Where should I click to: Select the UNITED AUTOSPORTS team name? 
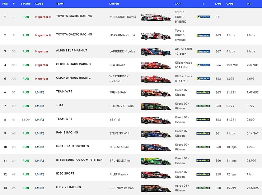[x=72, y=146]
